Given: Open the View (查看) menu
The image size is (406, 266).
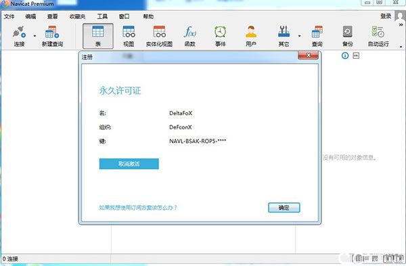Looking at the screenshot, I should click(52, 16).
